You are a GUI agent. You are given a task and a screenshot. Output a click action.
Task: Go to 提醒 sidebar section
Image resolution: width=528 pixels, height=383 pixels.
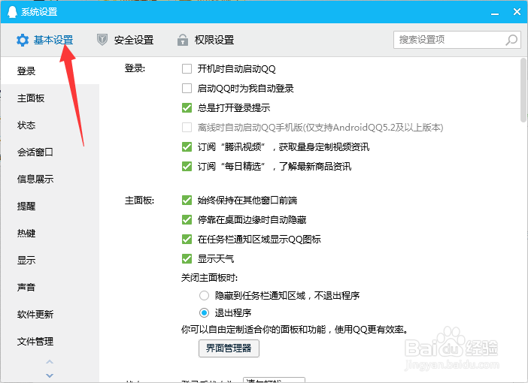(x=50, y=206)
